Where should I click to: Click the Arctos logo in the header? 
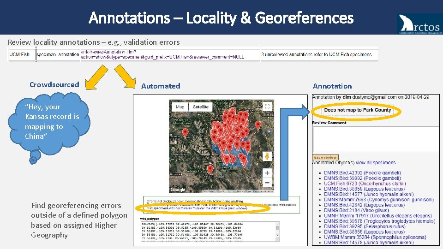coord(420,24)
